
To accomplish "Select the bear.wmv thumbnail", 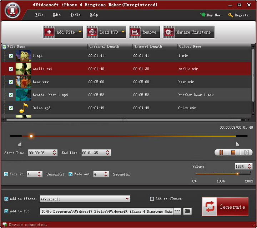I will click(24, 81).
